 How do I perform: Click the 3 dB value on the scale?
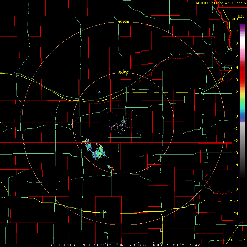point(237,80)
